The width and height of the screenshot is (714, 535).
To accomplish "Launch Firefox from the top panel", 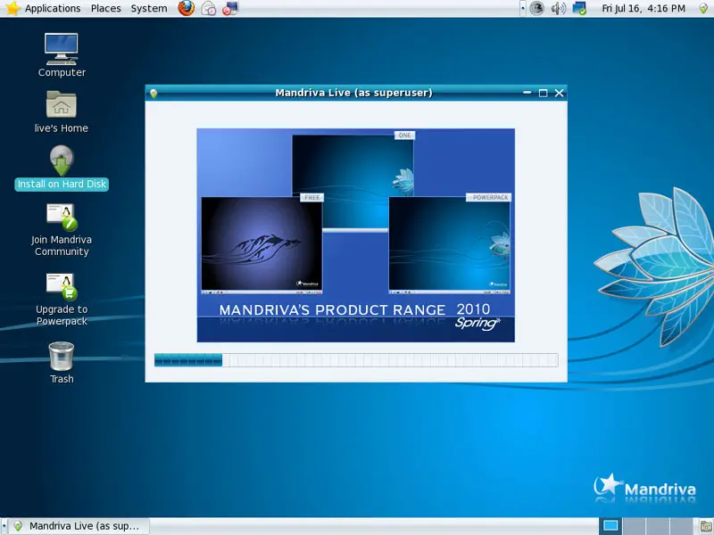I will coord(187,8).
